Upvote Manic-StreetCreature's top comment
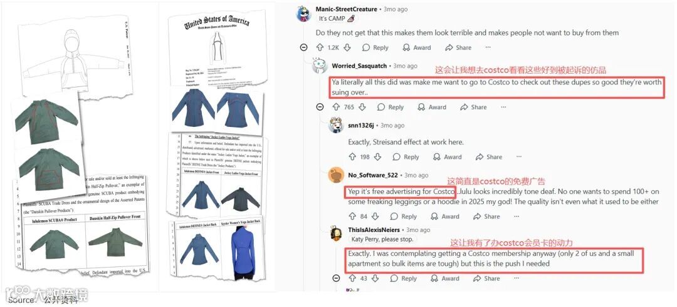 320,48
